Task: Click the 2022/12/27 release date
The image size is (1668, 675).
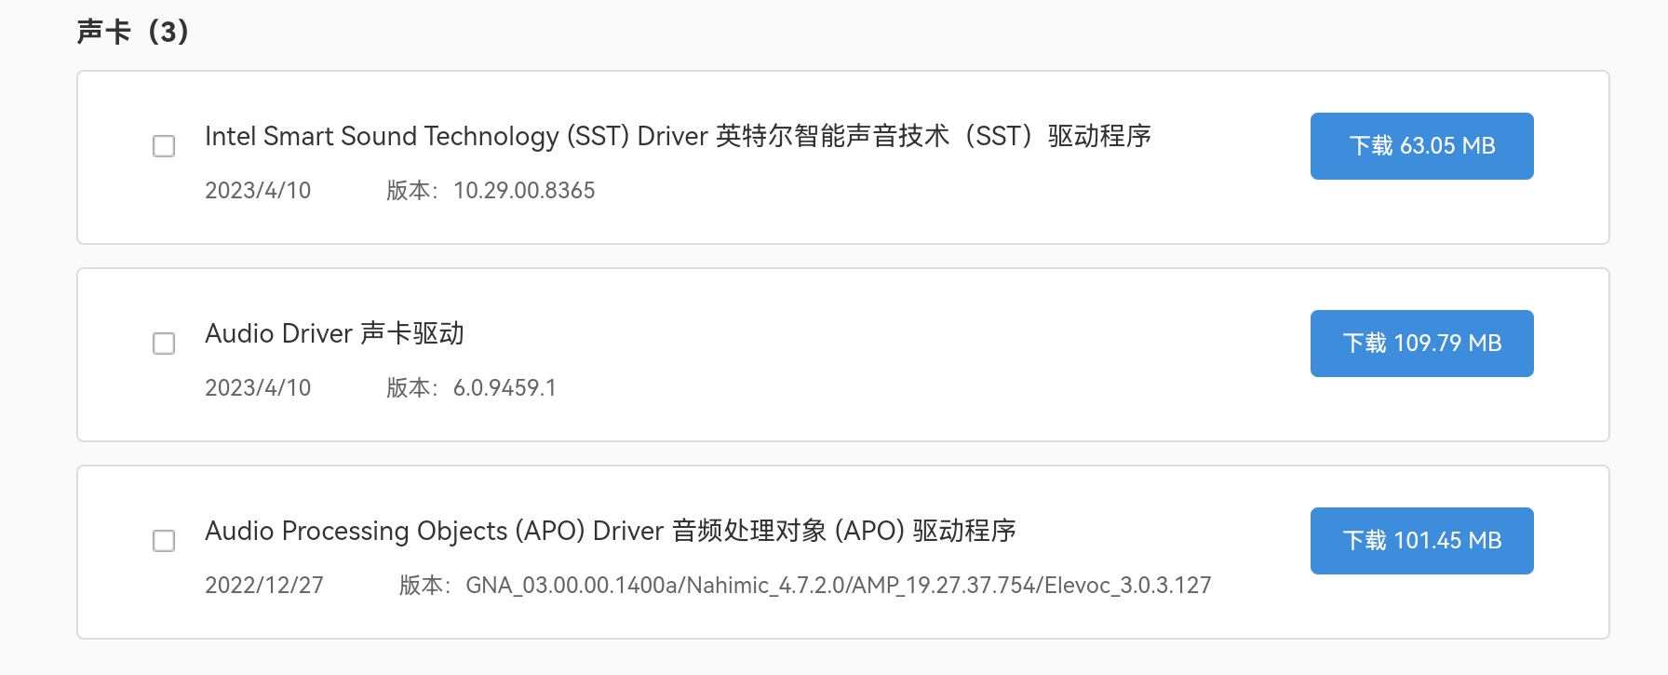Action: (264, 586)
